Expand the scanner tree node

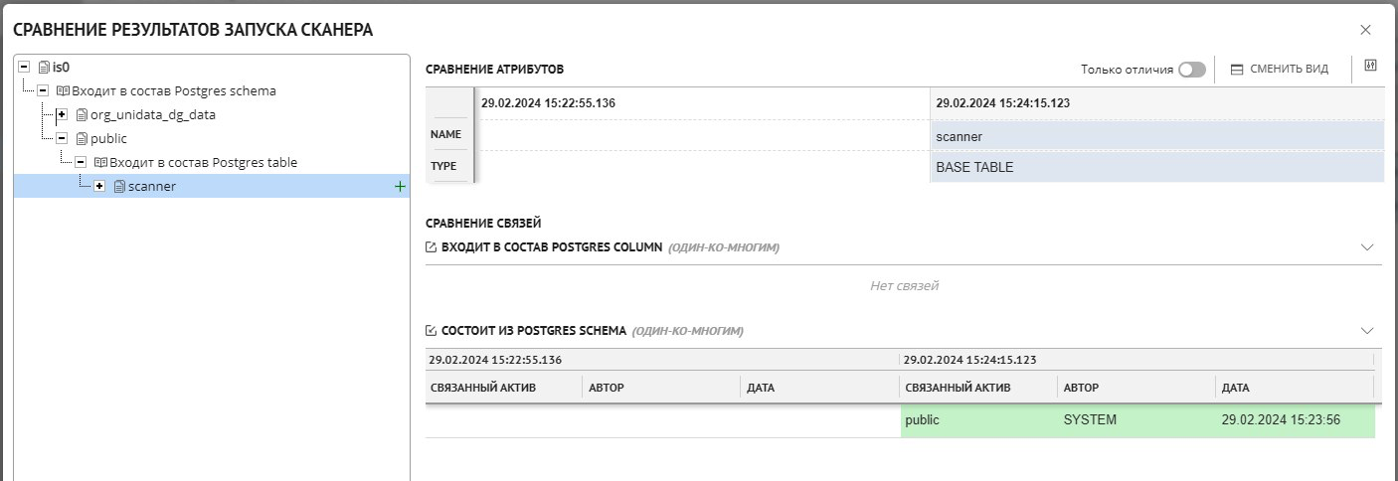(x=99, y=187)
